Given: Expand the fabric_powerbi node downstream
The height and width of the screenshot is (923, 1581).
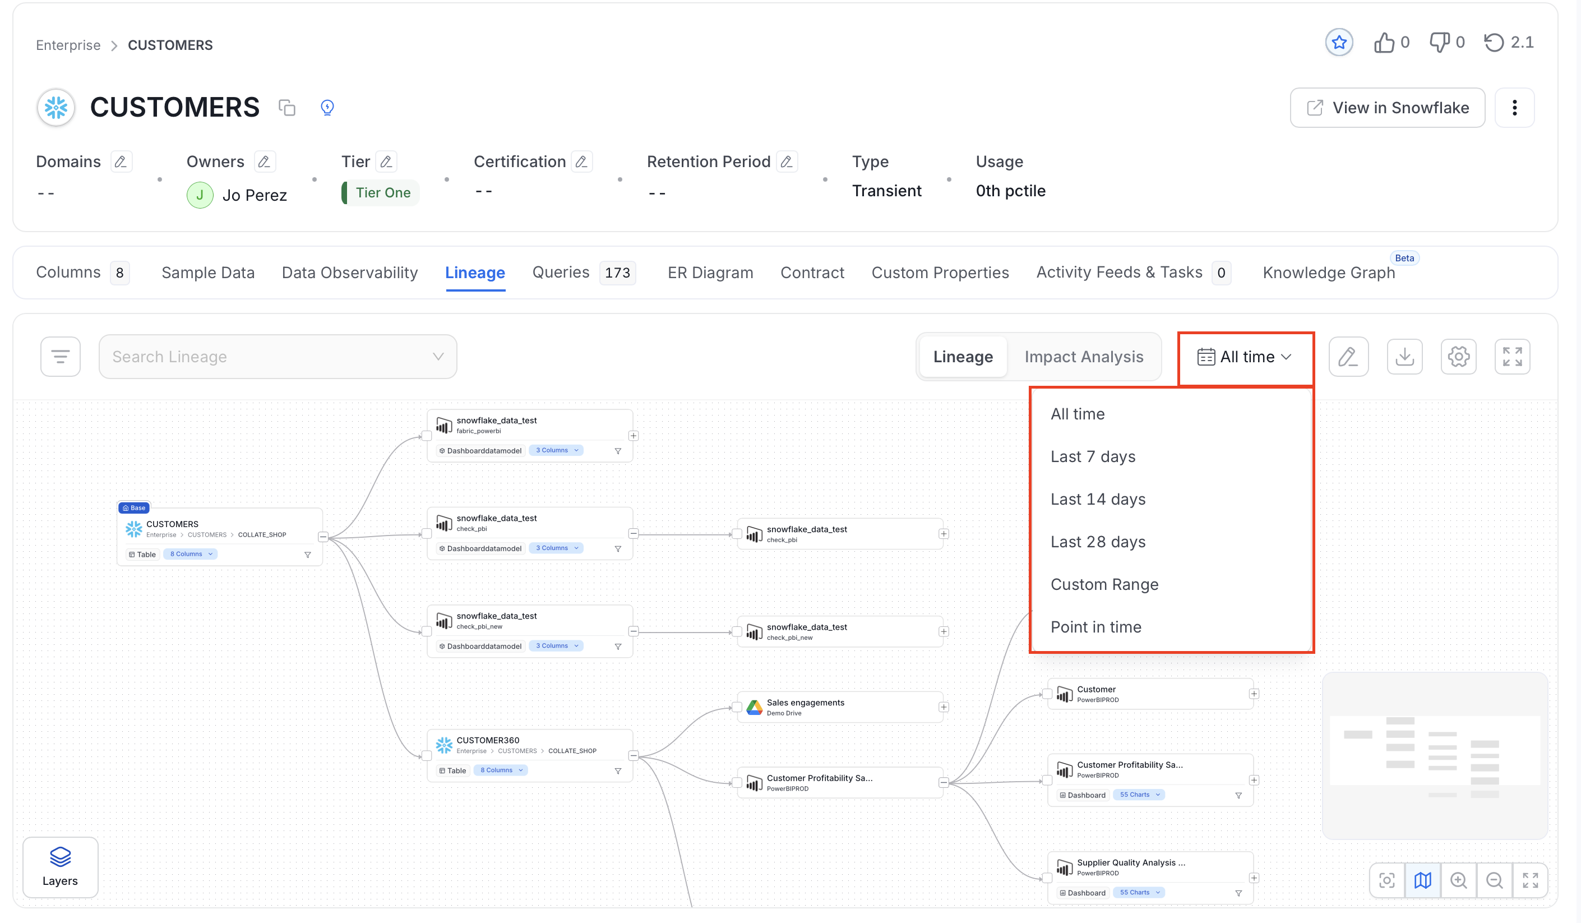Looking at the screenshot, I should 633,436.
